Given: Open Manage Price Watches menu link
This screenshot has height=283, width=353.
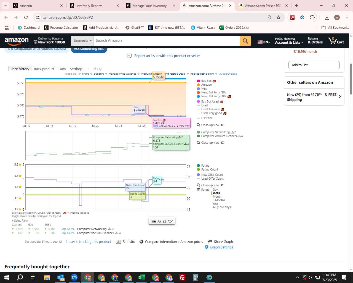Looking at the screenshot, I should click(x=122, y=74).
